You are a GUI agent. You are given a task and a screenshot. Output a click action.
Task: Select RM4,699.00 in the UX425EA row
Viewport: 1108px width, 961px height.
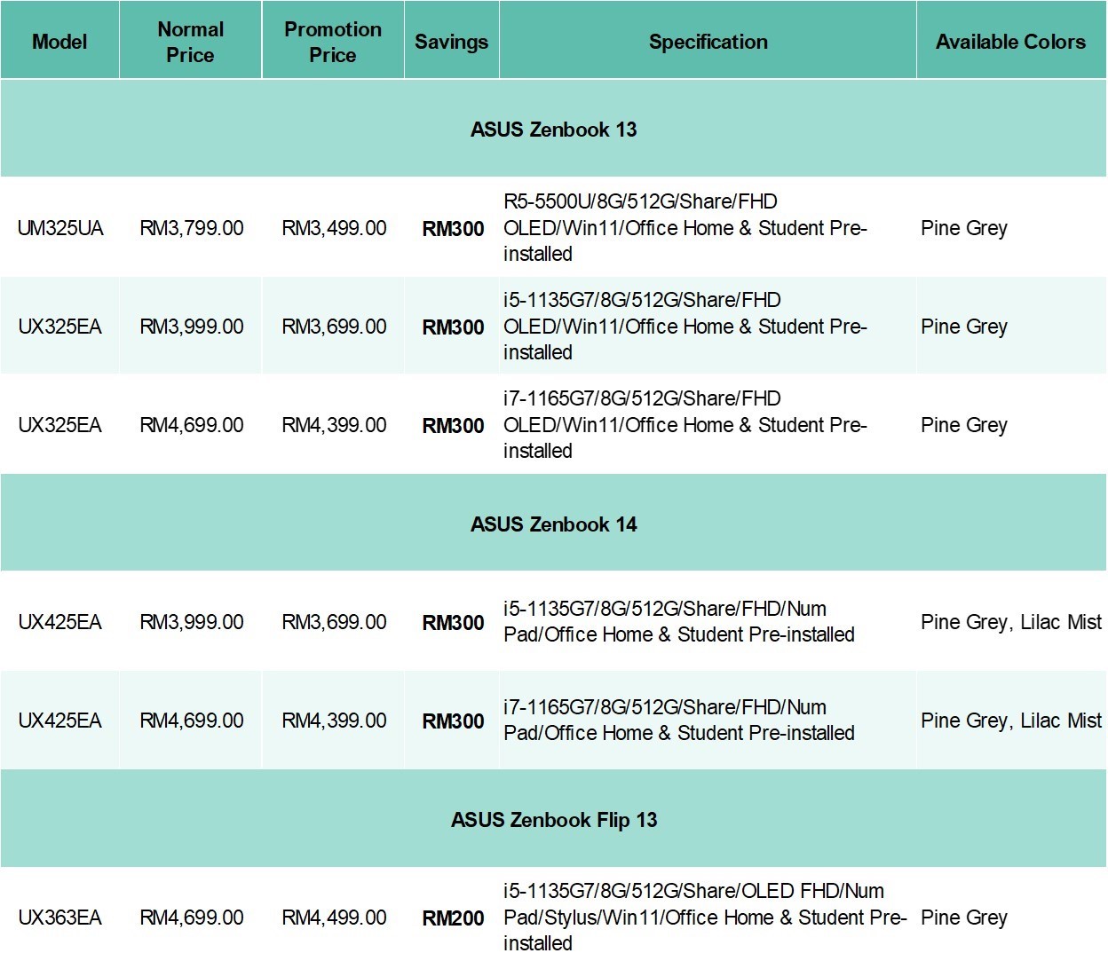pyautogui.click(x=192, y=721)
